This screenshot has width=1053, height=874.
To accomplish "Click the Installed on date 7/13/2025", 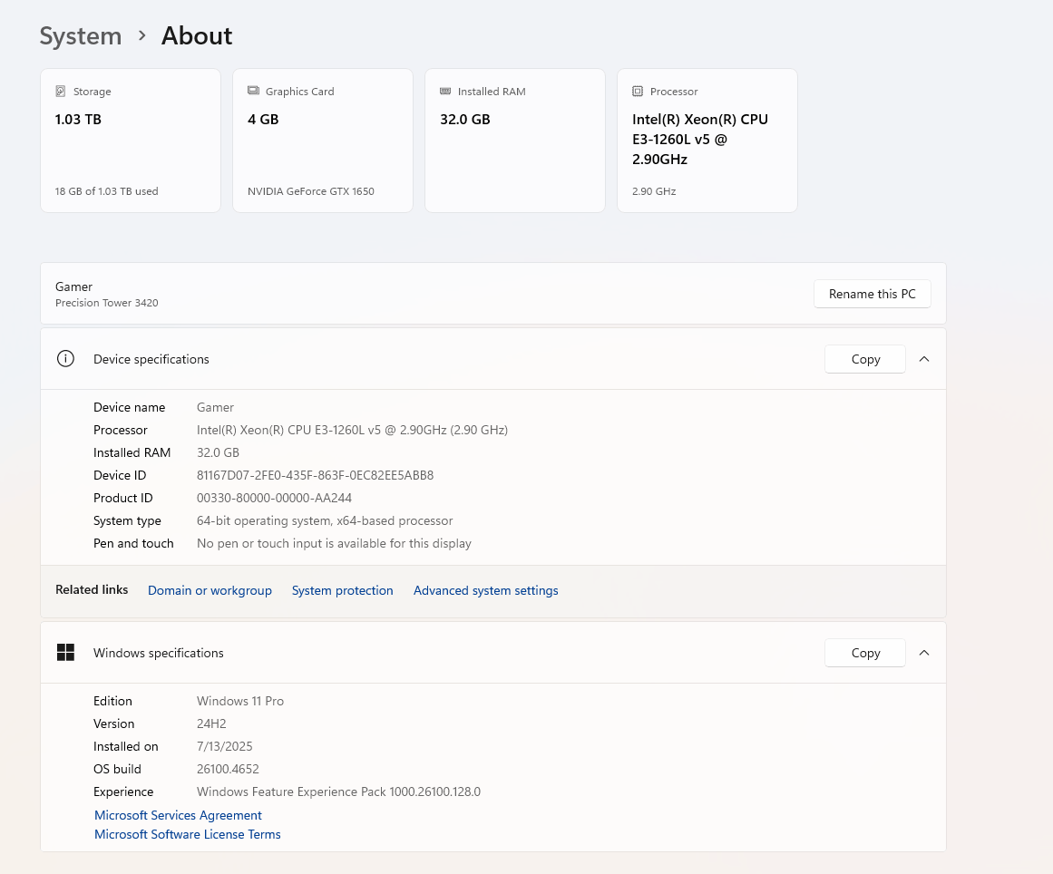I will pos(224,746).
